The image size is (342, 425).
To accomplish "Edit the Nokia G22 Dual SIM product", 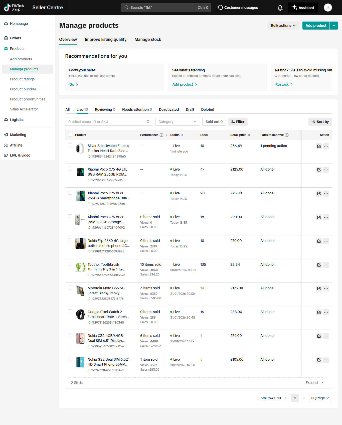I will (x=319, y=360).
